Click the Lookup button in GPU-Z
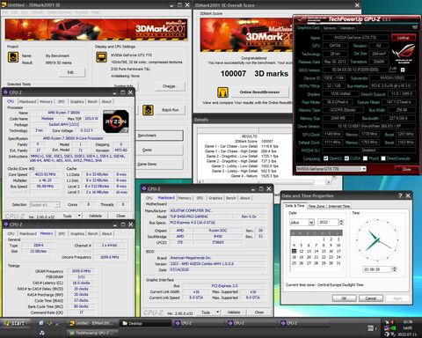This screenshot has width=422, height=338. pos(404,38)
